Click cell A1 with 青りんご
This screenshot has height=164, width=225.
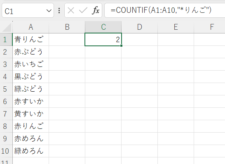[x=31, y=40]
